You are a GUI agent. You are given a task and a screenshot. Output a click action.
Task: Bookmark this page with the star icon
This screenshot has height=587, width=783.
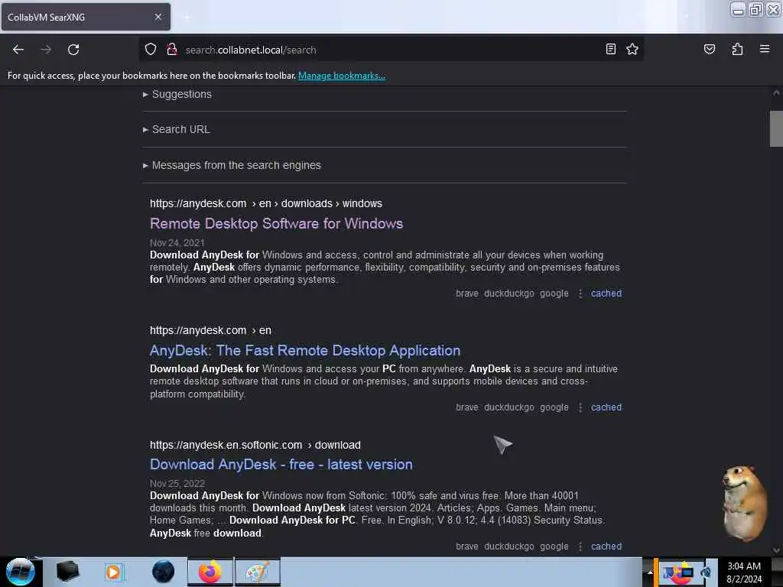click(632, 49)
